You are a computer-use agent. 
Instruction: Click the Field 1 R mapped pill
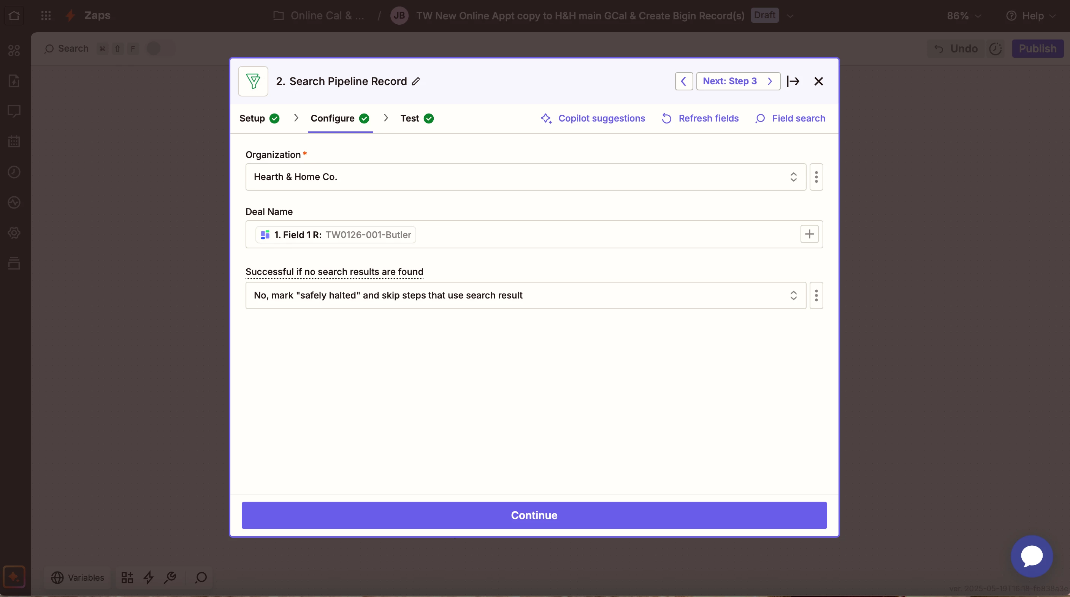click(x=335, y=234)
